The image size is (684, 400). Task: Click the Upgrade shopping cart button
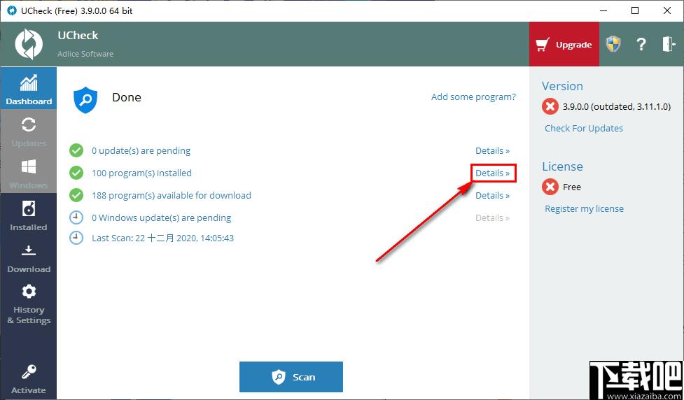(564, 45)
